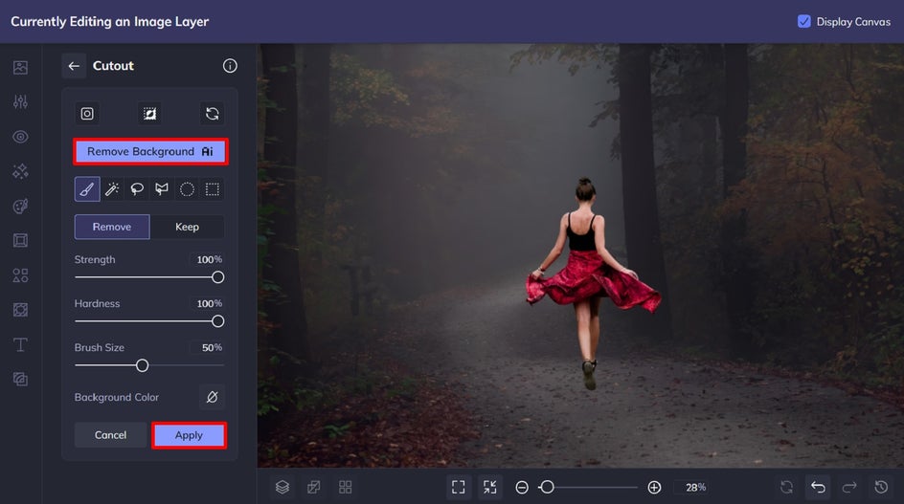Click the shrink to actual size icon

pyautogui.click(x=490, y=488)
